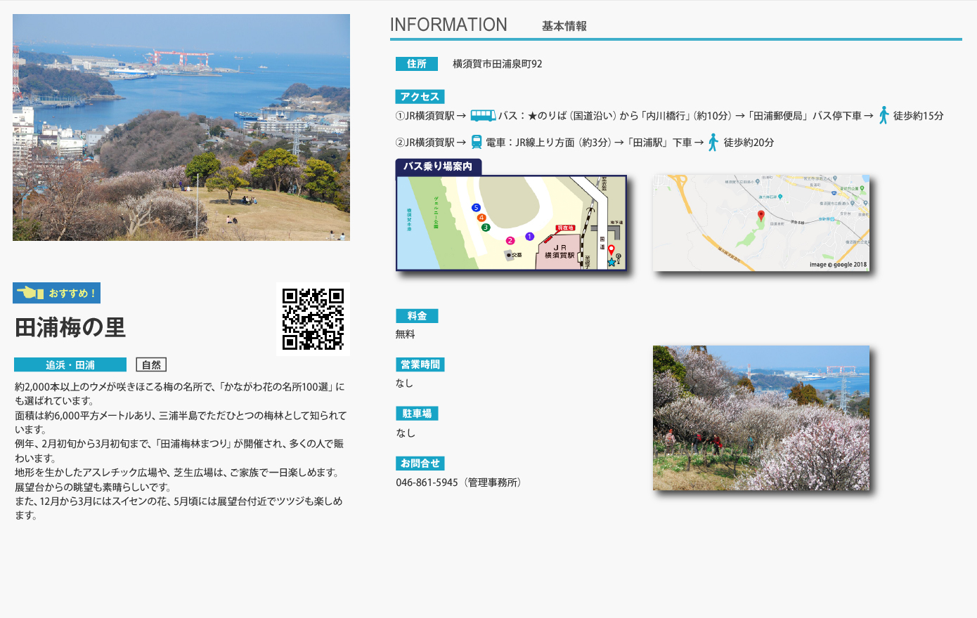
Task: Click the blue star on the bus map
Action: click(x=612, y=262)
